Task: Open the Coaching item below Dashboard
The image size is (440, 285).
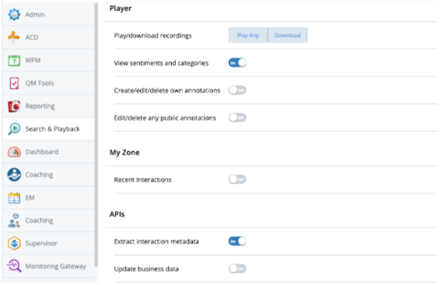Action: 49,175
